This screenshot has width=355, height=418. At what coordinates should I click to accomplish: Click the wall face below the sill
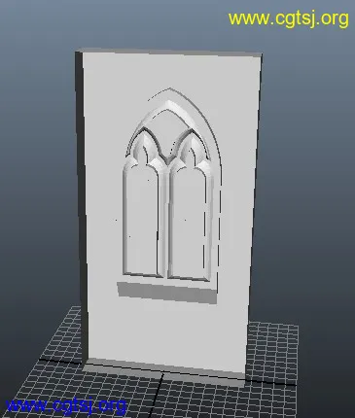167,333
